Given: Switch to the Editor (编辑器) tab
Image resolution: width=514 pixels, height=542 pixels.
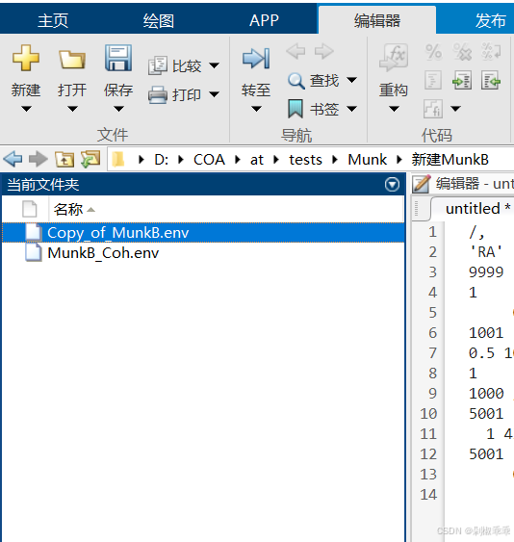Looking at the screenshot, I should click(x=377, y=20).
